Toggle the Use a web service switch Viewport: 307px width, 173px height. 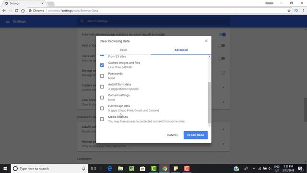pyautogui.click(x=222, y=59)
